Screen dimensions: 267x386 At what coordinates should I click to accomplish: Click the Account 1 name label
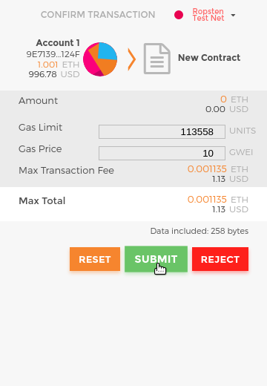coord(58,43)
